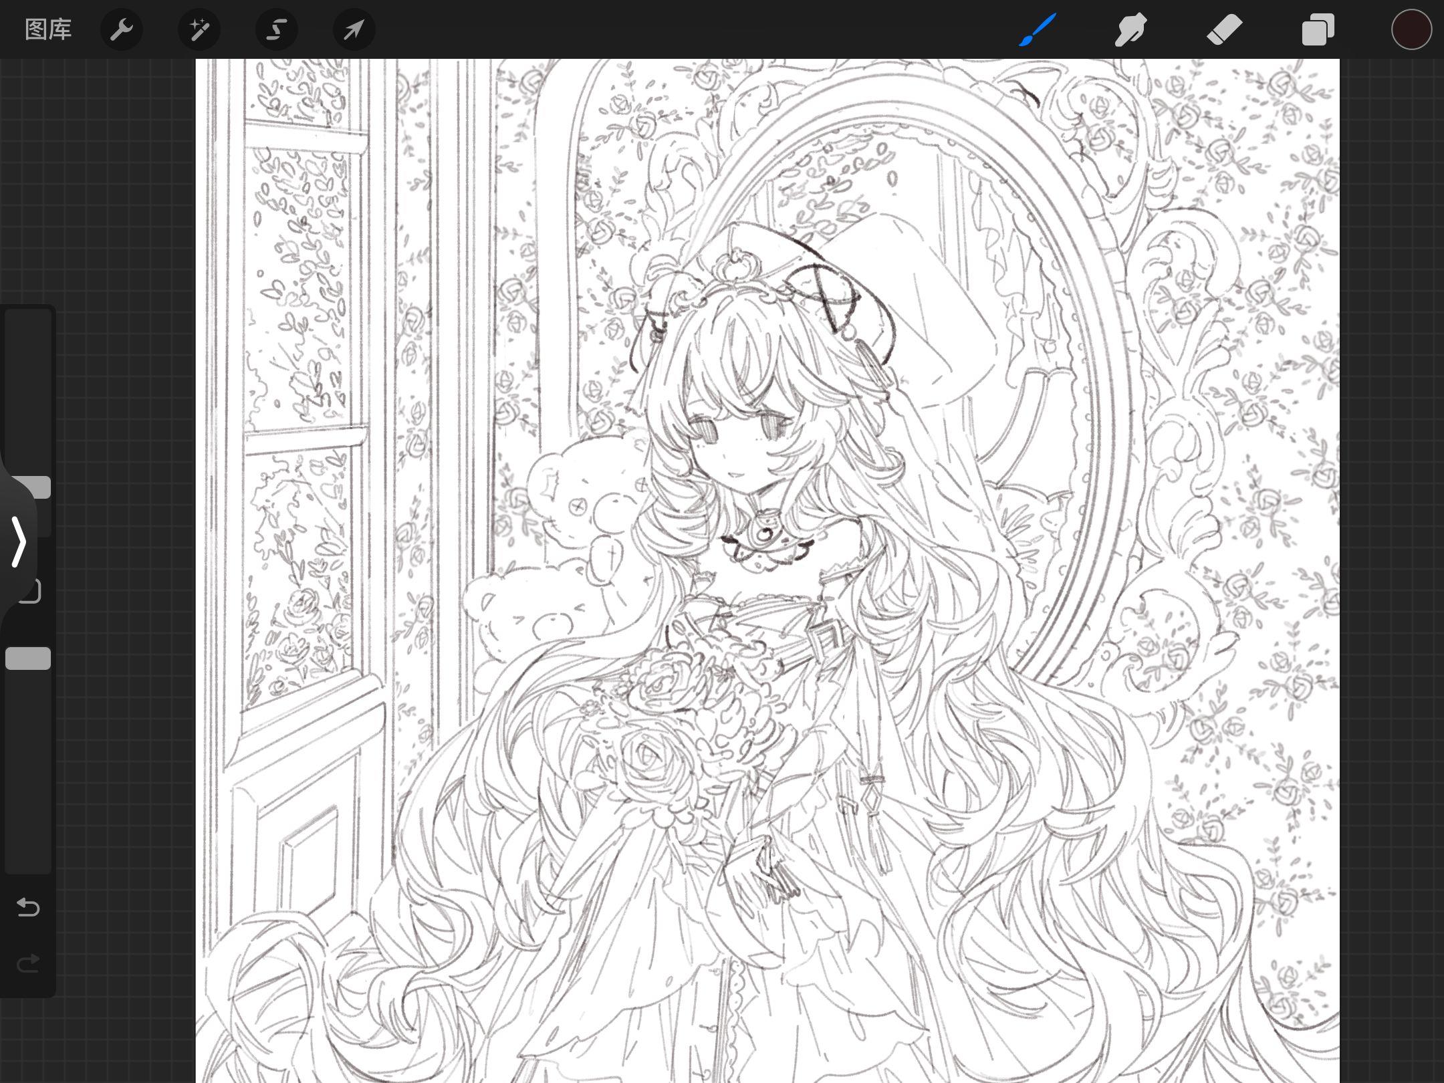The height and width of the screenshot is (1083, 1444).
Task: Adjust the brush size slider handle
Action: pyautogui.click(x=35, y=487)
